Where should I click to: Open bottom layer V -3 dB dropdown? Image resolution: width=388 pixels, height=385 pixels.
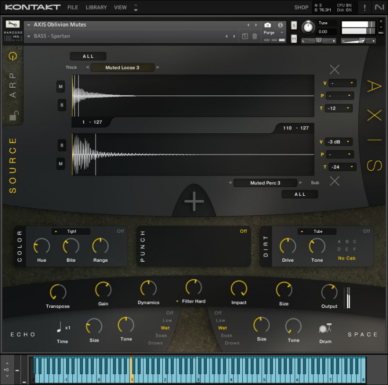click(338, 142)
